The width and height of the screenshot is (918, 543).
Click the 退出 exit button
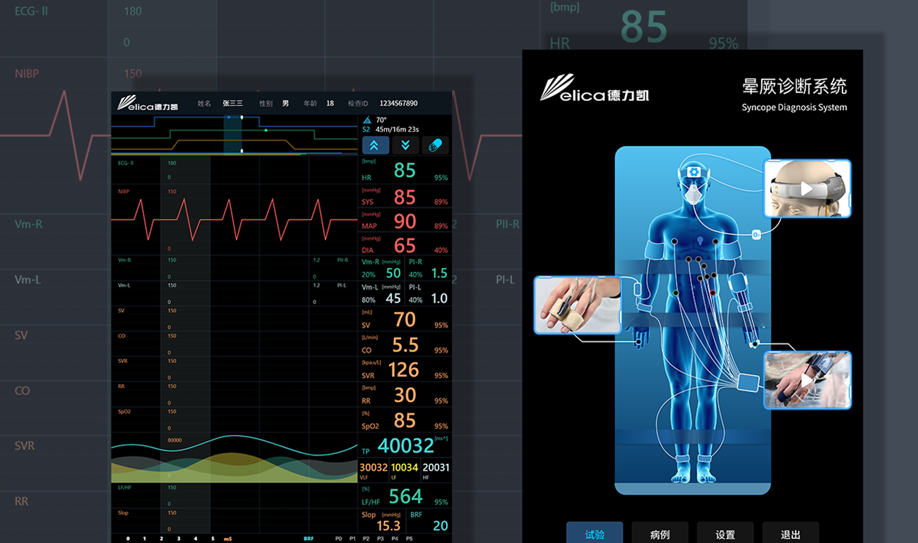(x=790, y=534)
